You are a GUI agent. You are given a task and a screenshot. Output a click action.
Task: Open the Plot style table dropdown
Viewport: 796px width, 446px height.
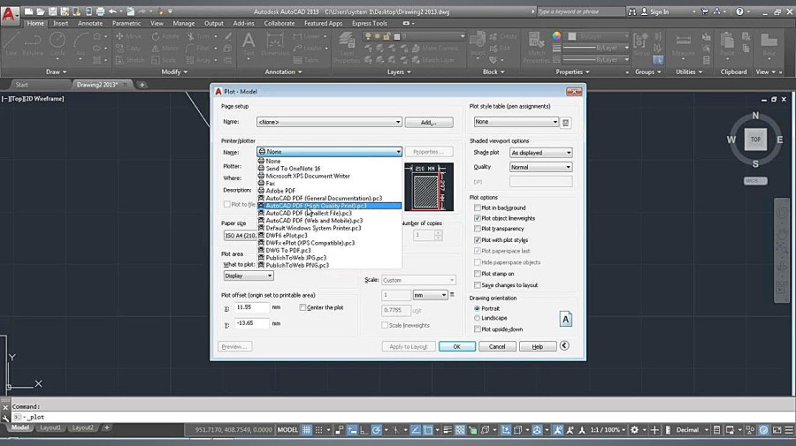[x=516, y=122]
